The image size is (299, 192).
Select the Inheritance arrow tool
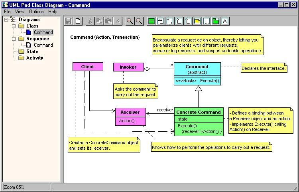pos(161,21)
